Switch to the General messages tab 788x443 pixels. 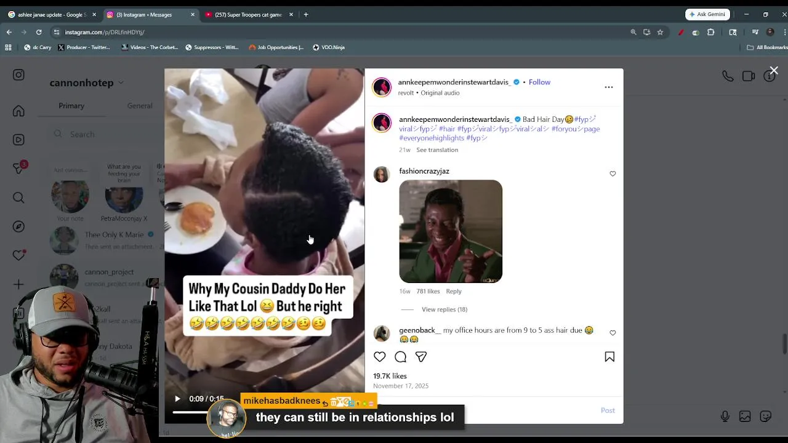pyautogui.click(x=140, y=106)
